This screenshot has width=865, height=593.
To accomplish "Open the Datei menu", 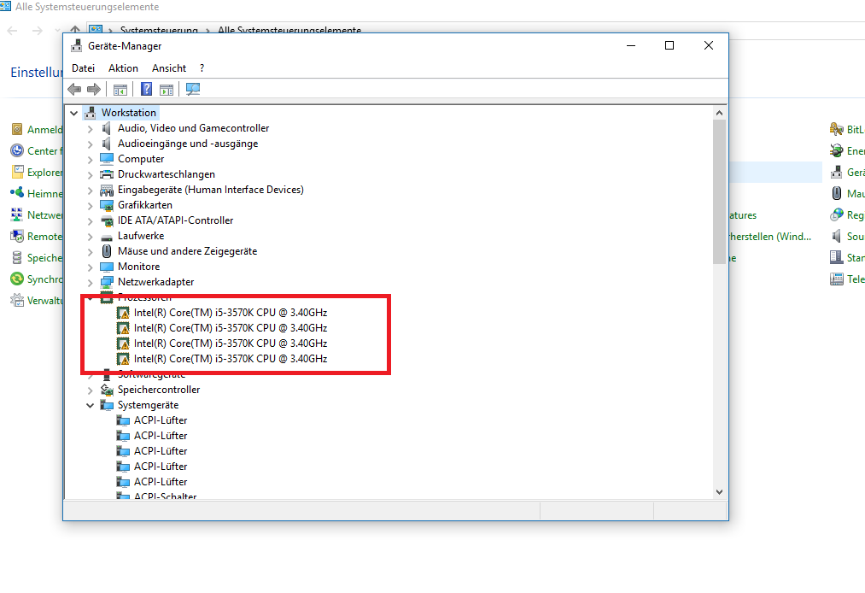I will (84, 68).
